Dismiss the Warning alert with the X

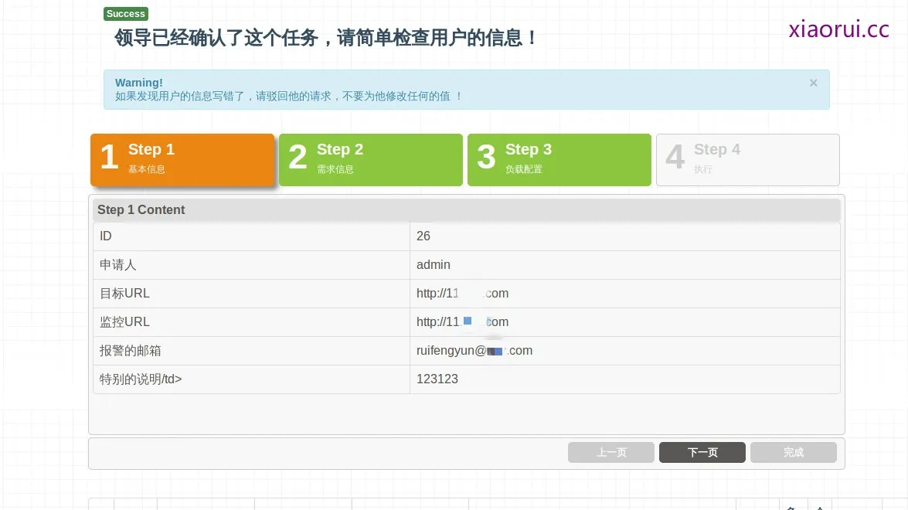click(813, 83)
